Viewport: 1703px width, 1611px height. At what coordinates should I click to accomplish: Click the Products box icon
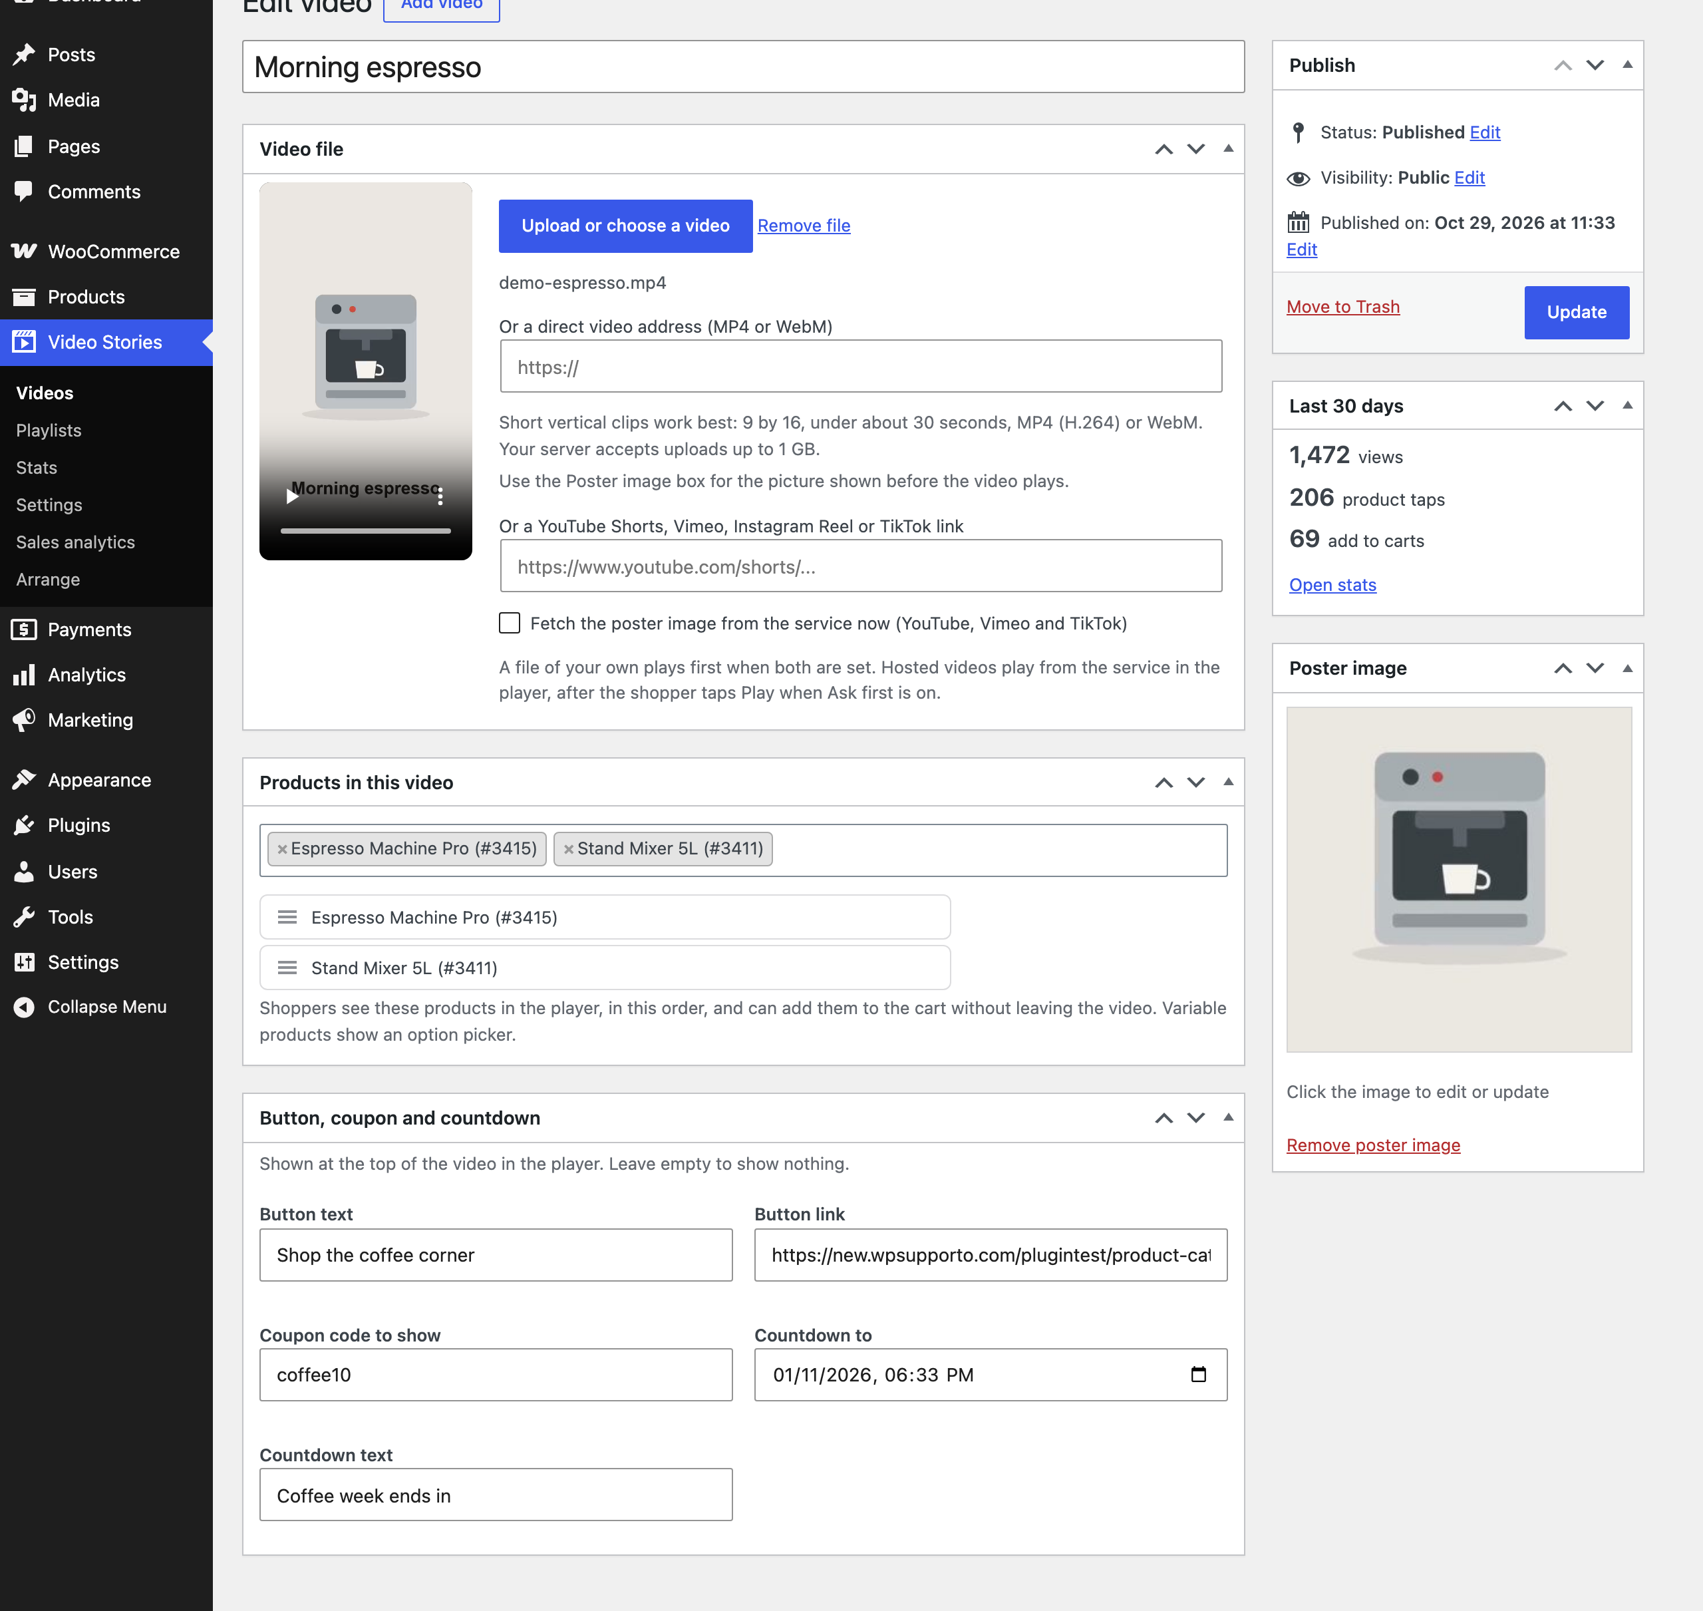[x=24, y=296]
